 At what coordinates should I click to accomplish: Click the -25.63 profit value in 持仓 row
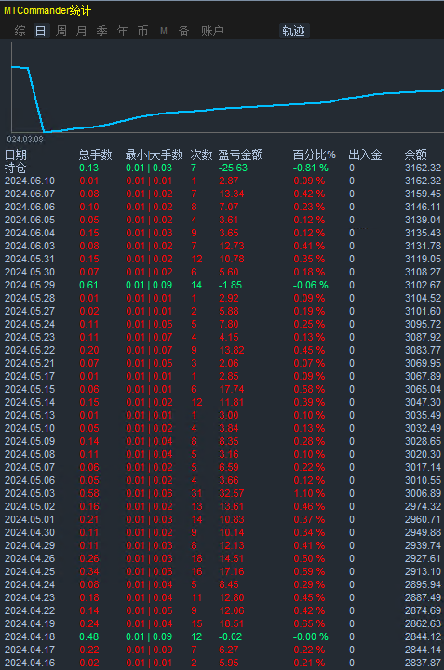pos(233,167)
